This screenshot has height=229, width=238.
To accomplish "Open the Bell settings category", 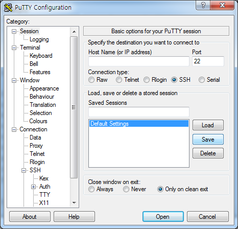I will (x=34, y=64).
